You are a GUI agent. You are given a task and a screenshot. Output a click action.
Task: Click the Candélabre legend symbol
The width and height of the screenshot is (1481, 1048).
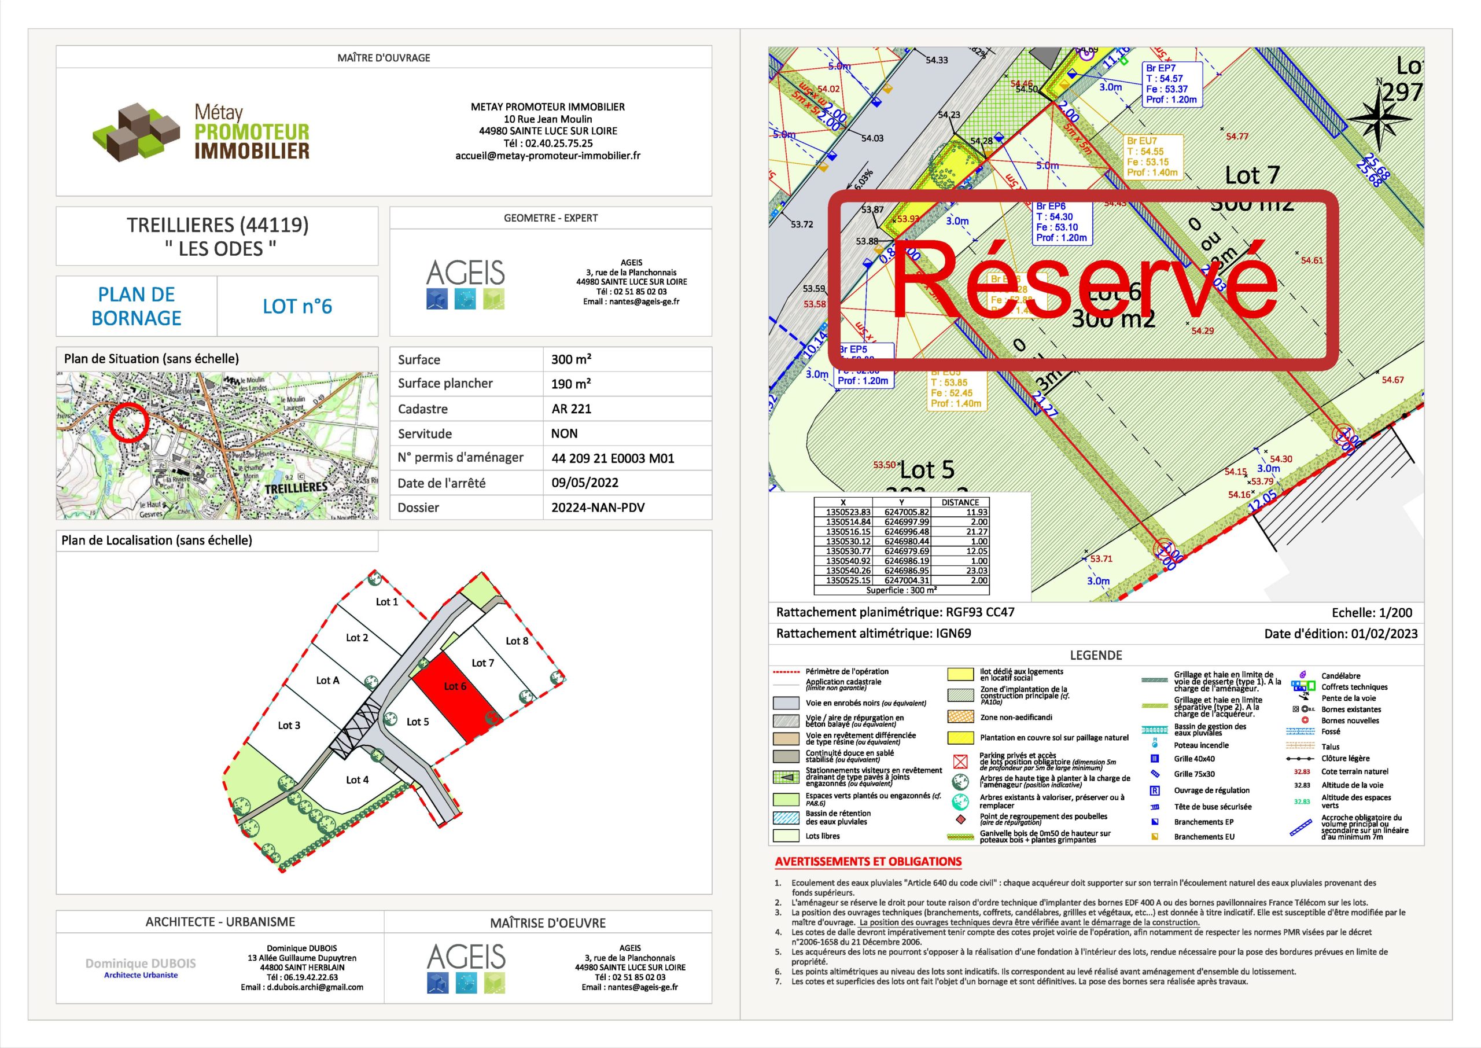(1302, 675)
